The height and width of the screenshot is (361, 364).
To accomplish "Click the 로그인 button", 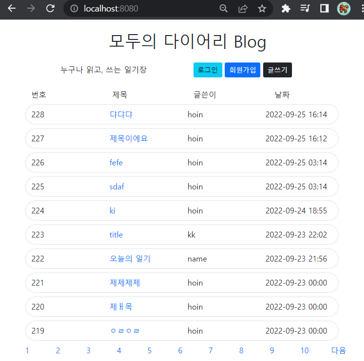I will 208,70.
